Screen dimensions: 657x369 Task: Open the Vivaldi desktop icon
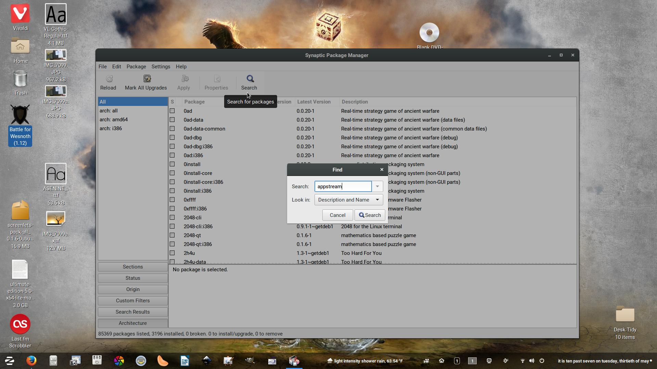[20, 14]
